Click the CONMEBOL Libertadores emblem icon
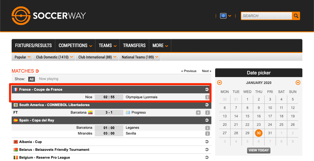 [x=16, y=105]
